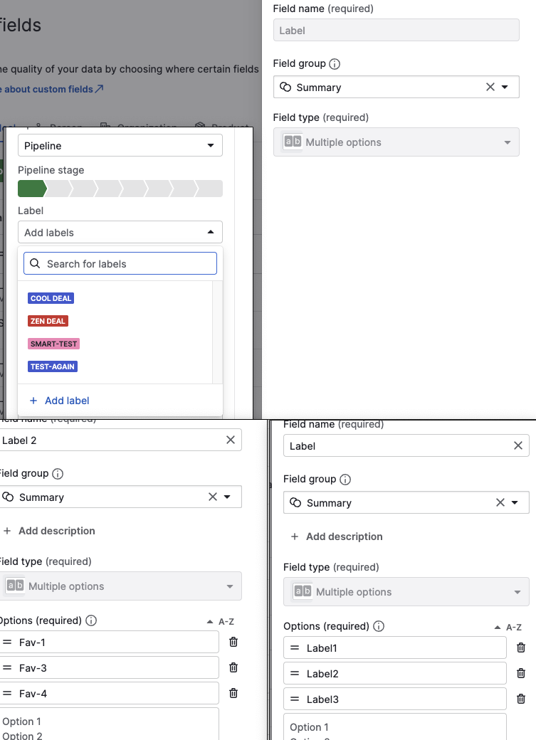This screenshot has height=740, width=536.
Task: Delete the Fav-4 option with trash icon
Action: [x=233, y=693]
